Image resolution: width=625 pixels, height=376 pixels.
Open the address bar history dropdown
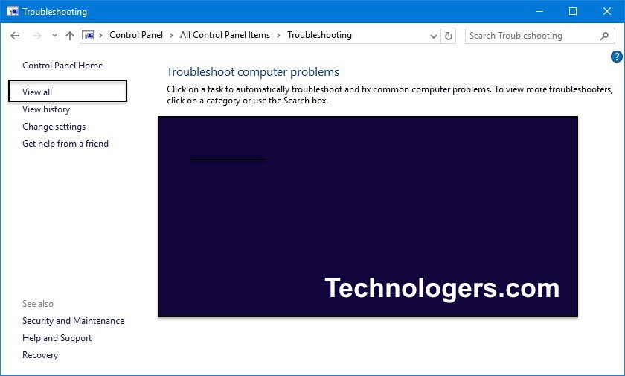(434, 36)
